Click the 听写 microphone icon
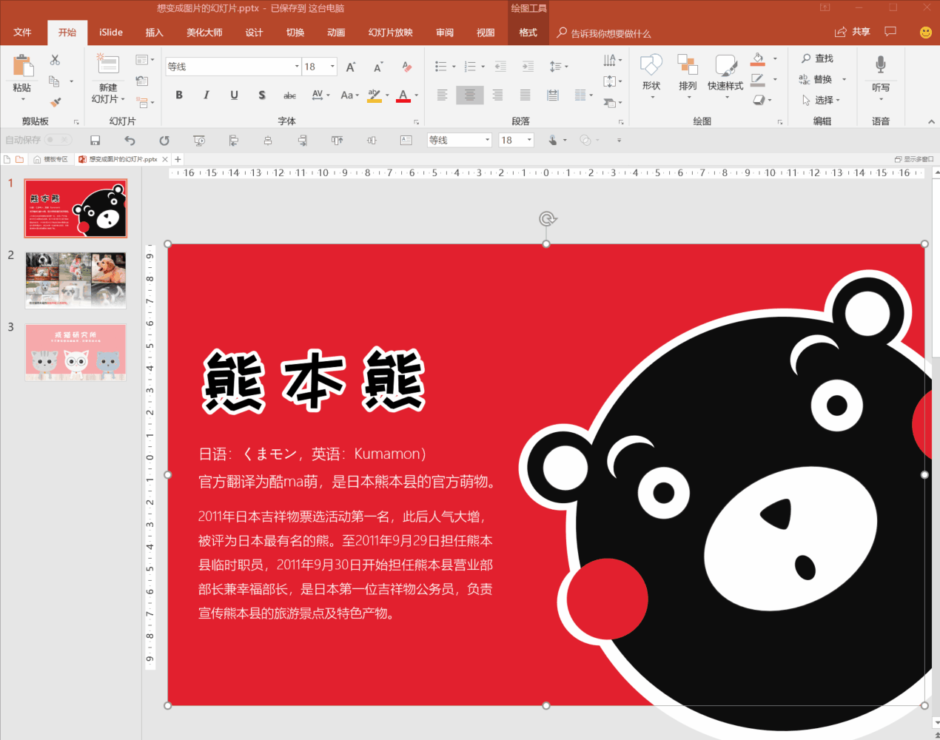Viewport: 940px width, 740px height. [880, 64]
